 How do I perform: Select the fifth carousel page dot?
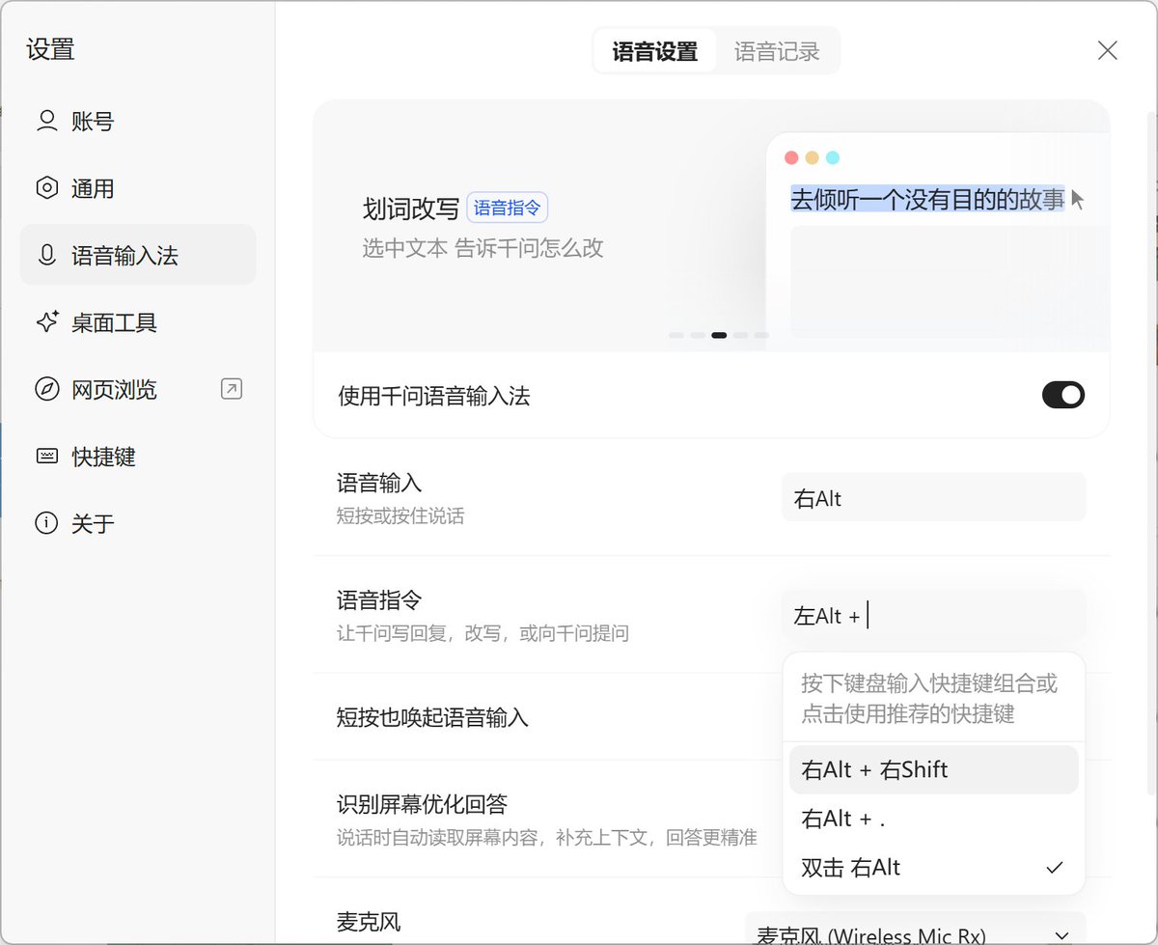tap(761, 335)
